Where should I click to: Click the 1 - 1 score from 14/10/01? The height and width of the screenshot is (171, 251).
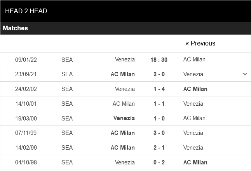tap(159, 104)
